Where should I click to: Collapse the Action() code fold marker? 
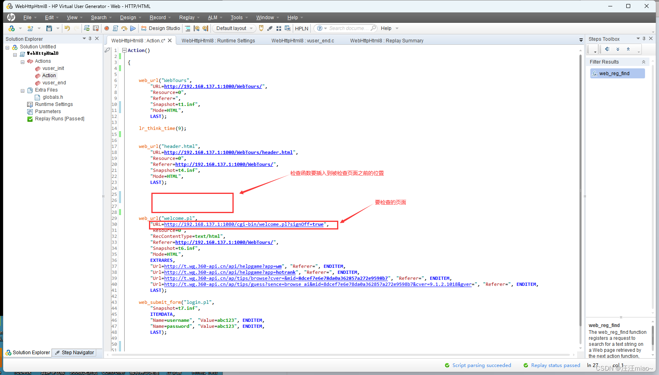tap(124, 50)
